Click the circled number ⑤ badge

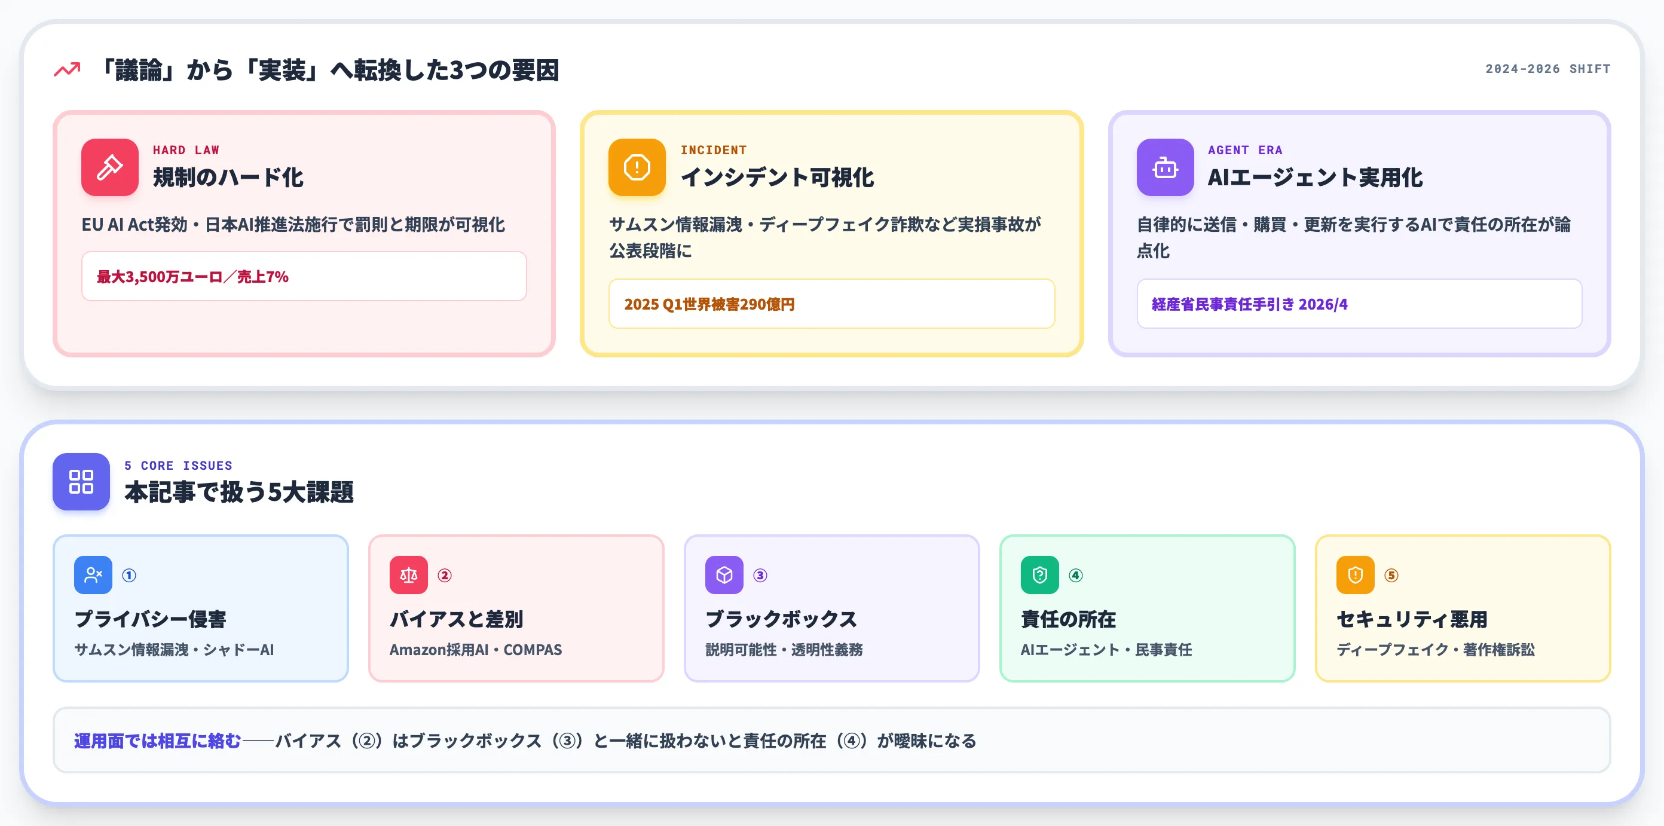tap(1391, 575)
